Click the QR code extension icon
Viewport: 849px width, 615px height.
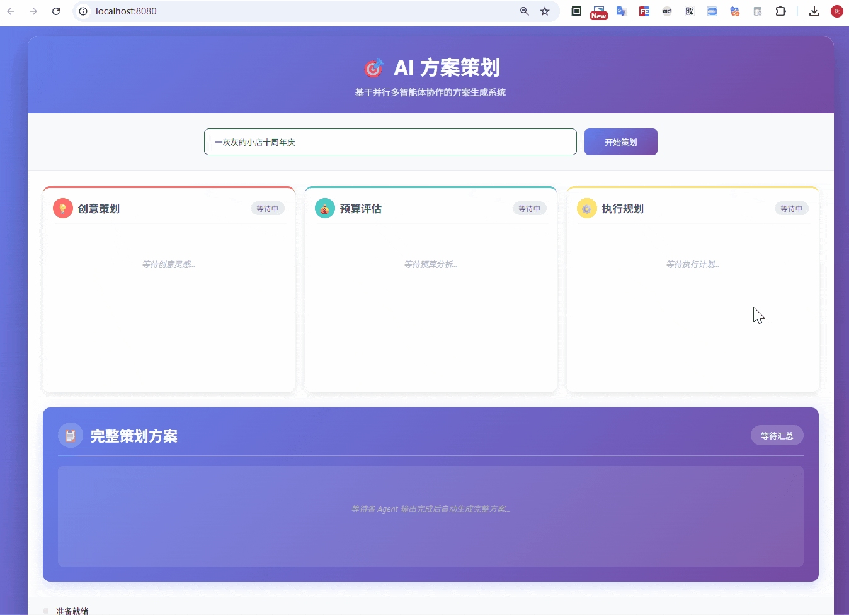(690, 11)
